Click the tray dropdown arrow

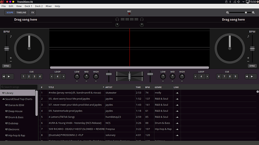click(x=243, y=2)
